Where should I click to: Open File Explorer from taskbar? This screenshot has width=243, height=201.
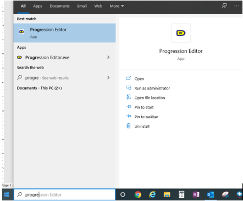[x=167, y=194]
